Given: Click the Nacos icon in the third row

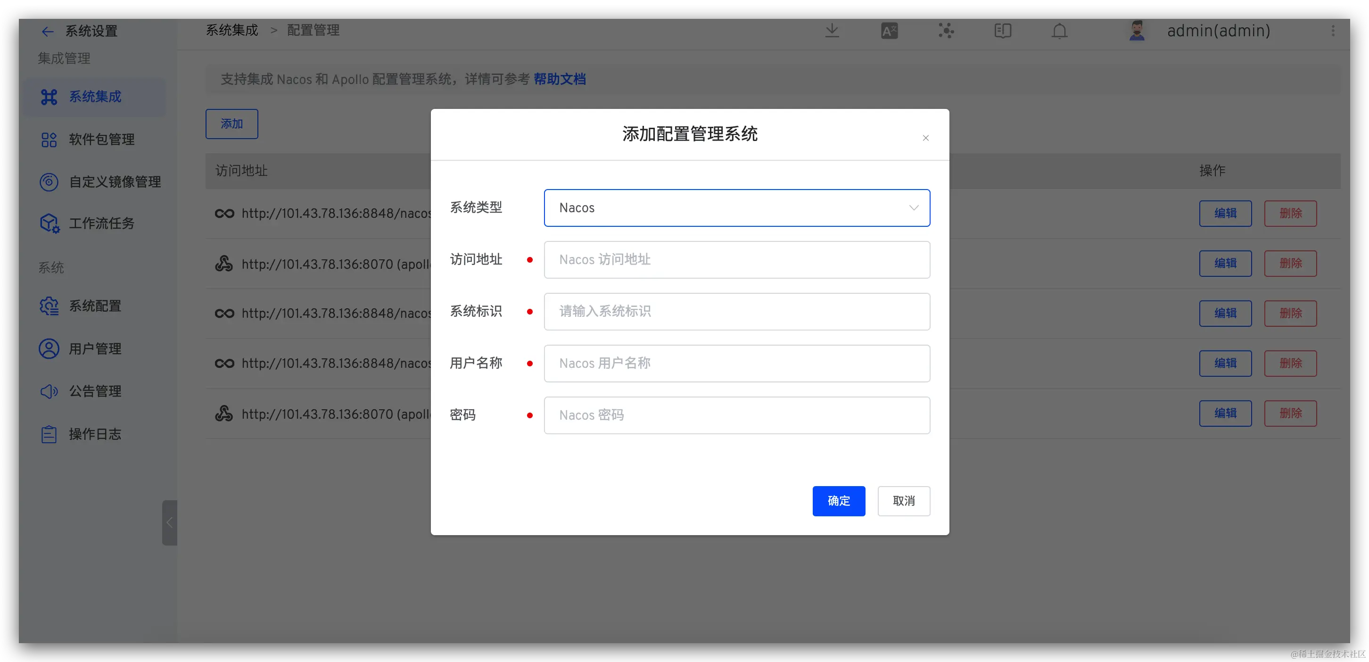Looking at the screenshot, I should (x=224, y=313).
